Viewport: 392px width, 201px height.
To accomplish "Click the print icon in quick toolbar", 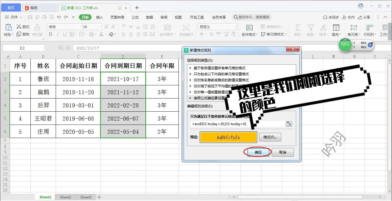I will tap(44, 17).
